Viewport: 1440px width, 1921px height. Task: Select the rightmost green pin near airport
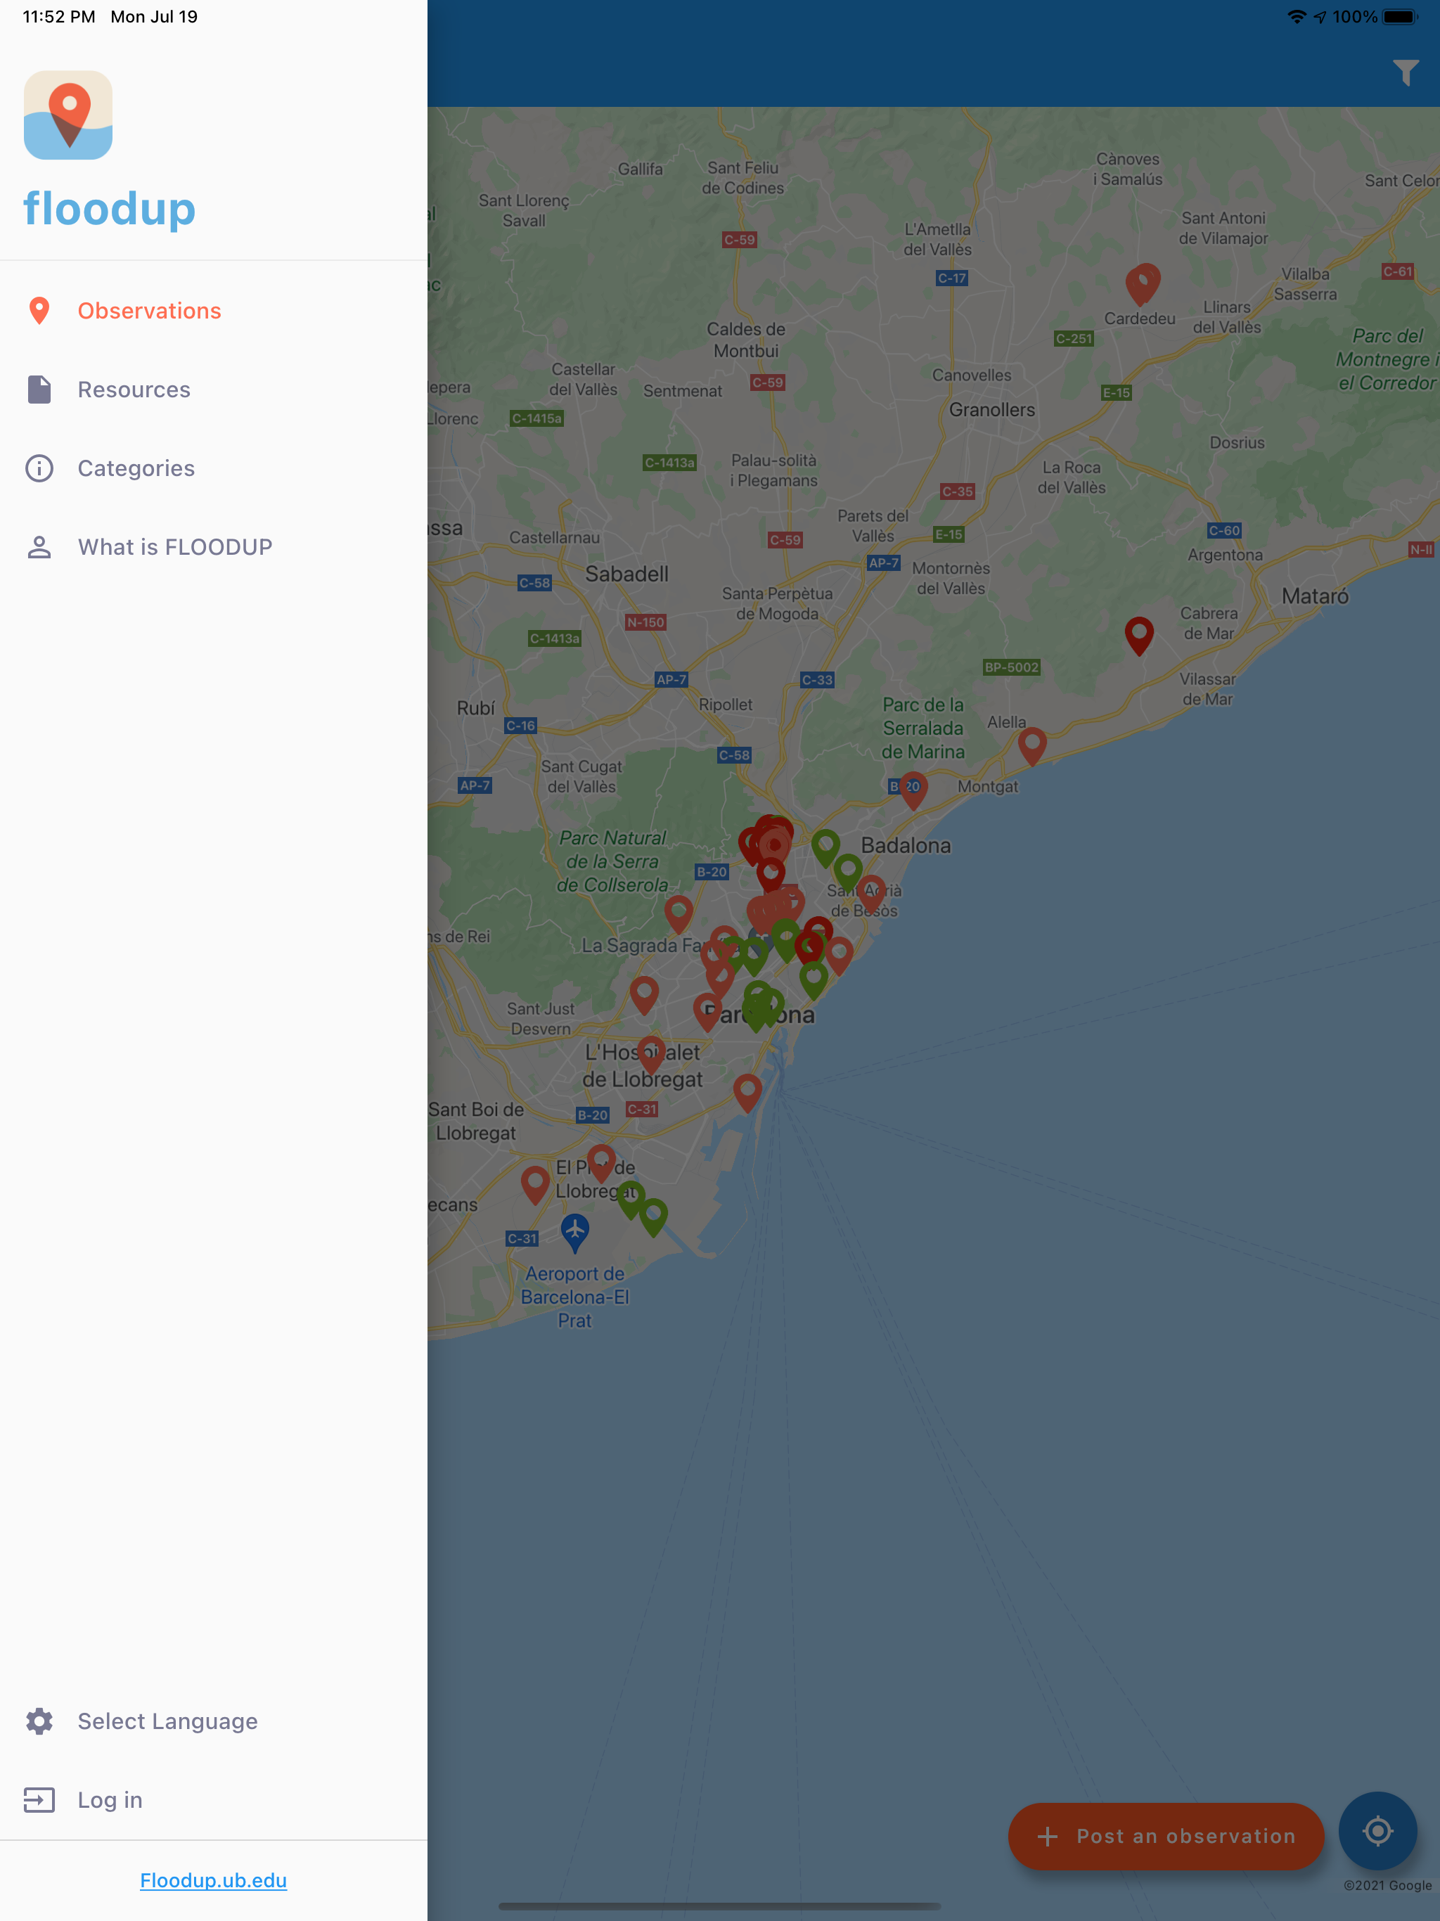(x=653, y=1216)
